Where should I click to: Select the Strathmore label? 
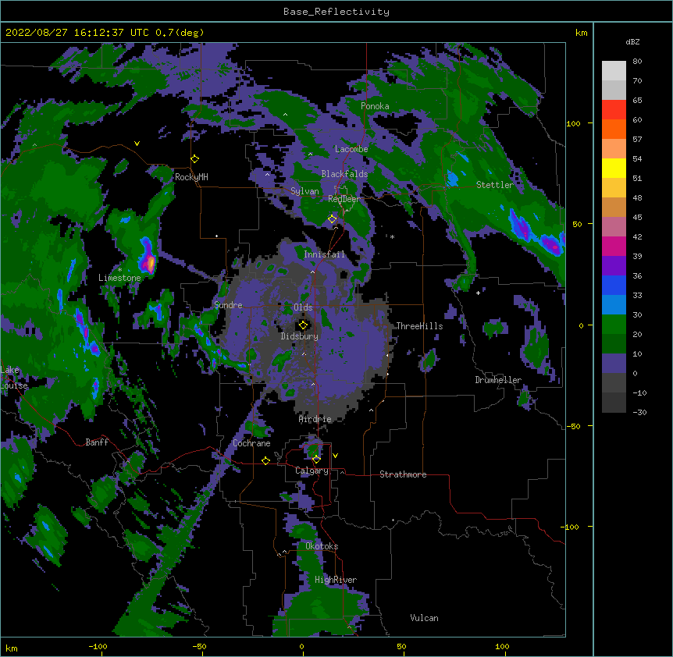(x=403, y=474)
